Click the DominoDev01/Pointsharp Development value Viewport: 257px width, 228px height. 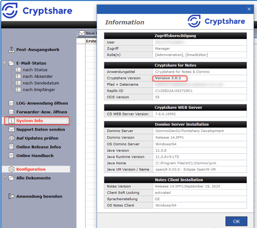(189, 131)
